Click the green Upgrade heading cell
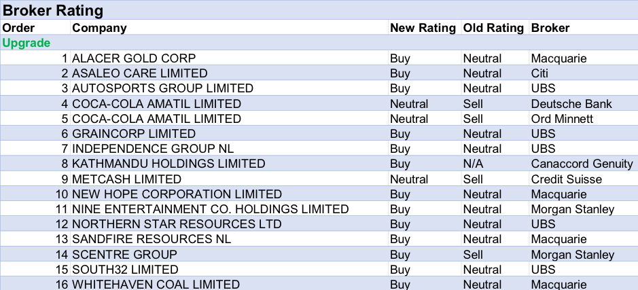Viewport: 638px width, 290px height. (x=26, y=43)
